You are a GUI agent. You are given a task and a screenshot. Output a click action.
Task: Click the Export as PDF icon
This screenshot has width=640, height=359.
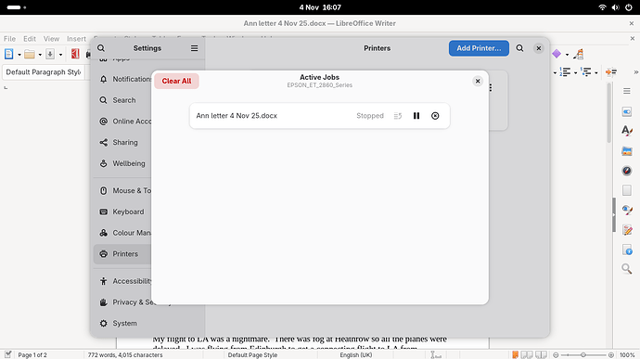75,54
